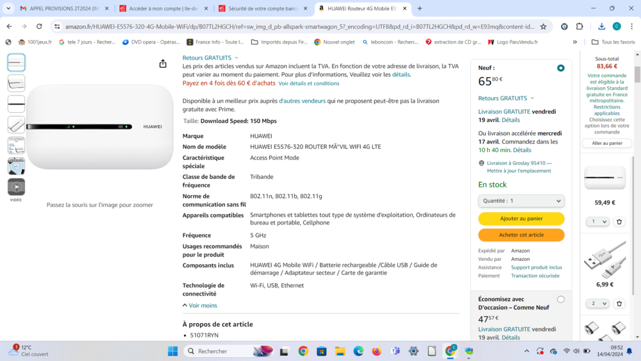Expand Retours GRATUITS at top of details
The width and height of the screenshot is (641, 361).
(x=210, y=58)
